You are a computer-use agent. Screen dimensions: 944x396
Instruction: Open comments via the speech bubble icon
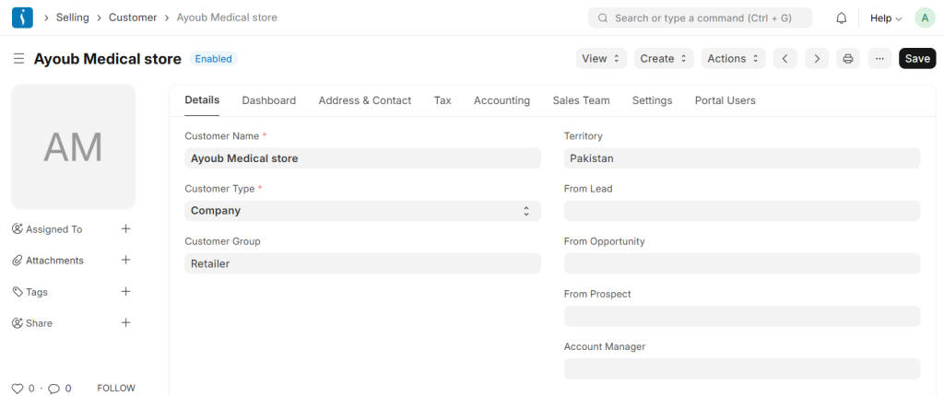53,389
